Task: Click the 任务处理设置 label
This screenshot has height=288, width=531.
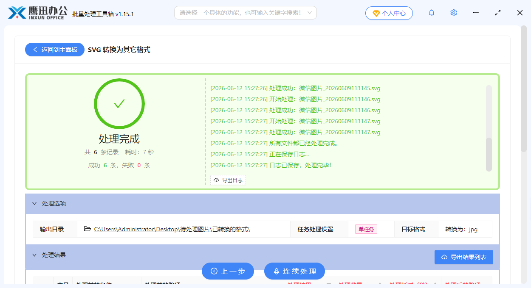Action: 315,229
